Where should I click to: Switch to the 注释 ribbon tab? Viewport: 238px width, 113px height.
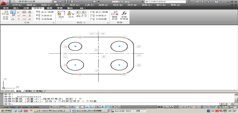click(26, 8)
